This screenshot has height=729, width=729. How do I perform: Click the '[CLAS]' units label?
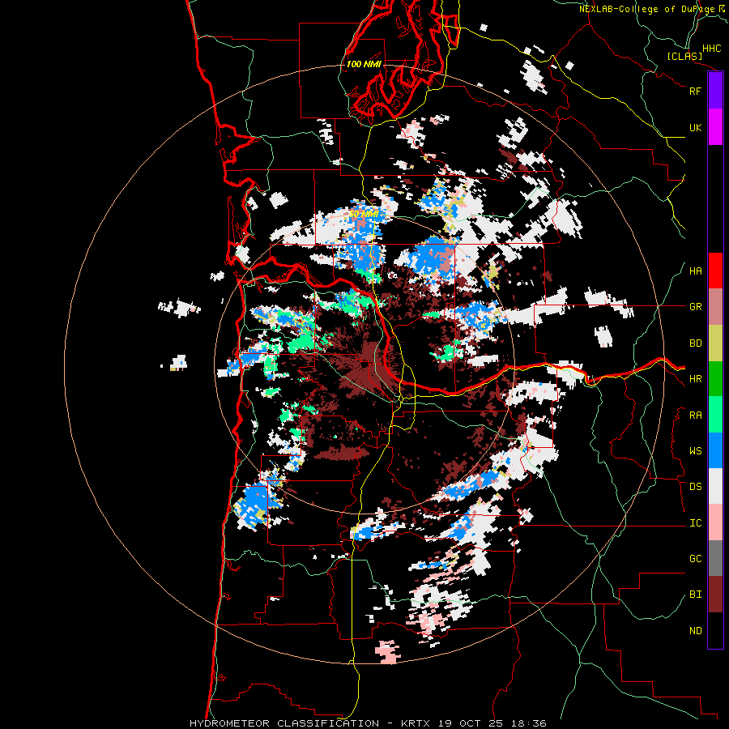point(684,57)
